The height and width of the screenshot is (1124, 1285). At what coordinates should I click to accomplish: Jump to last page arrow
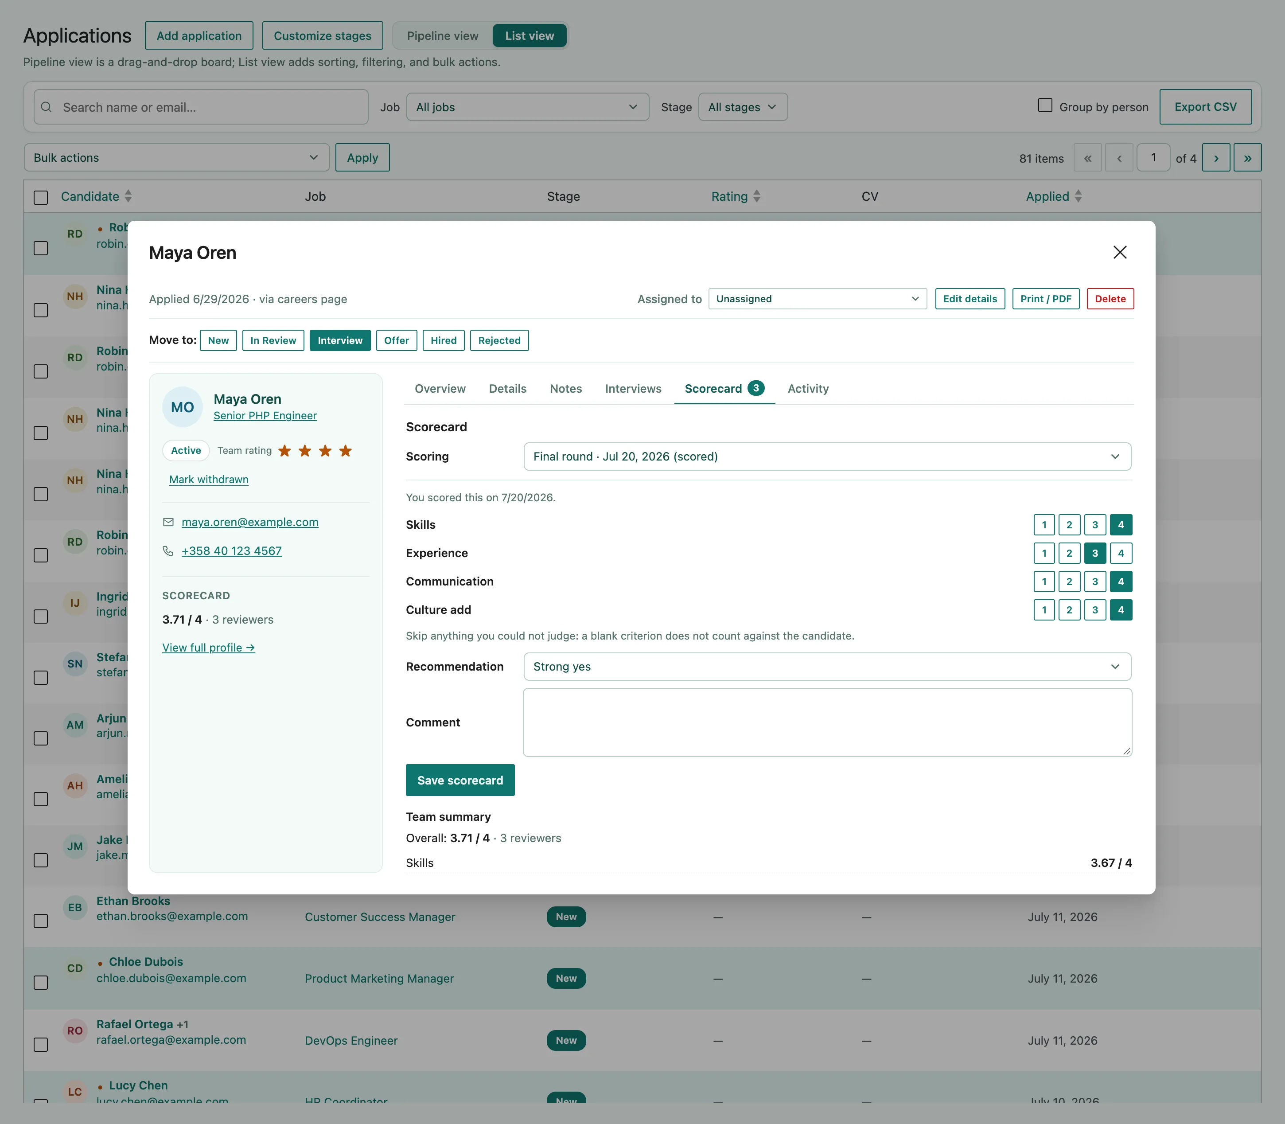pyautogui.click(x=1247, y=158)
